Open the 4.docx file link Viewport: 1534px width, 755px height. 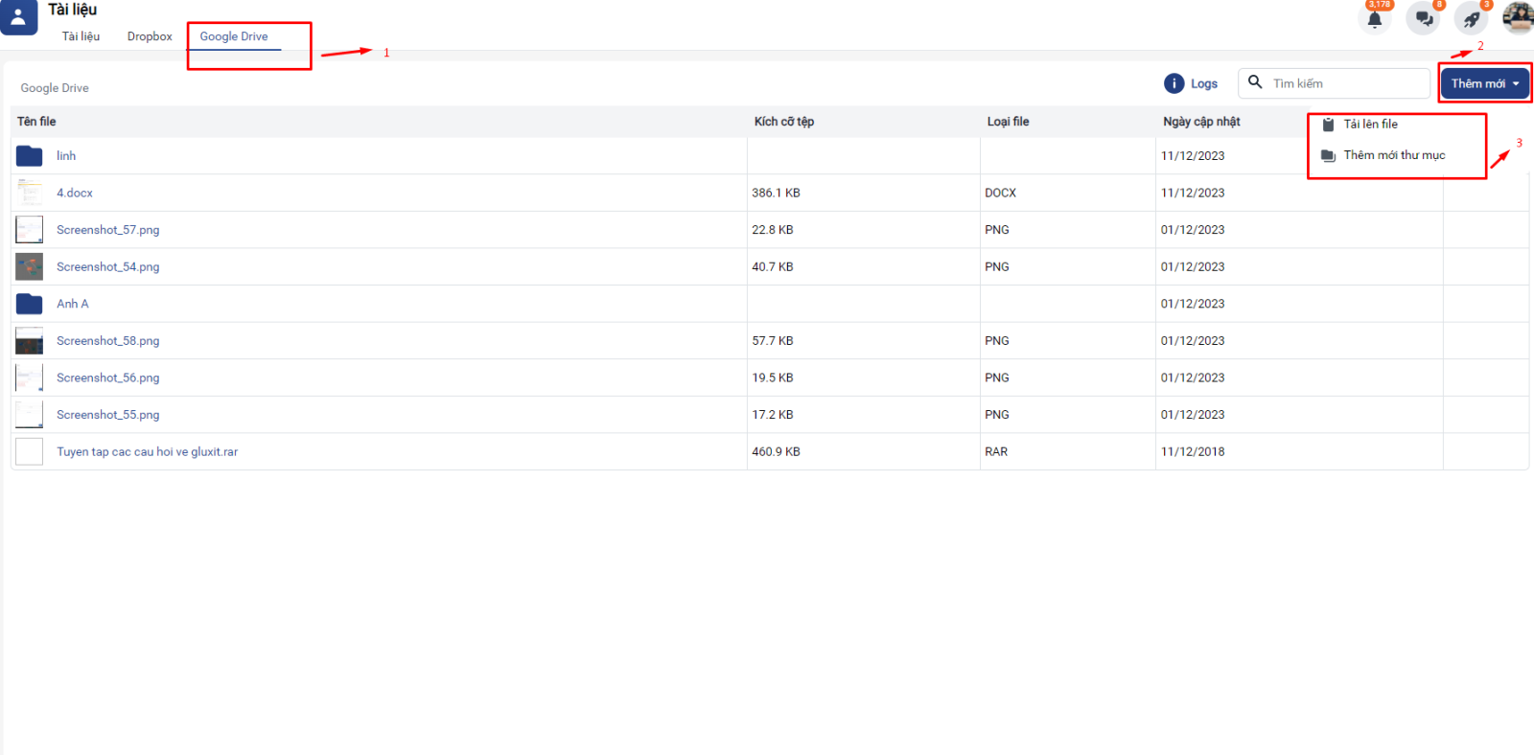(x=75, y=193)
